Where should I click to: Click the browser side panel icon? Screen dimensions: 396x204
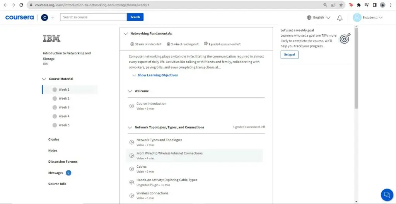coord(374,5)
